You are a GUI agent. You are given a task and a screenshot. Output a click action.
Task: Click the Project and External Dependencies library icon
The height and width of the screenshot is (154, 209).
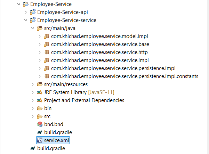coord(40,100)
